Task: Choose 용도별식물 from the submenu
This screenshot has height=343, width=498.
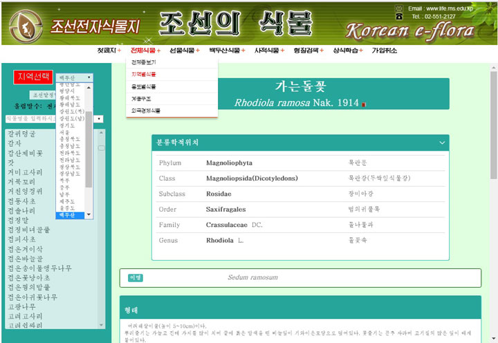Action: point(172,86)
